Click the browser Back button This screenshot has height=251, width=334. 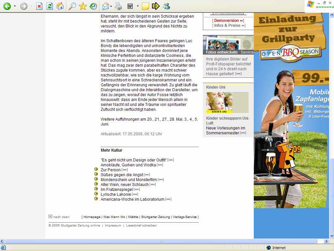tap(7, 6)
